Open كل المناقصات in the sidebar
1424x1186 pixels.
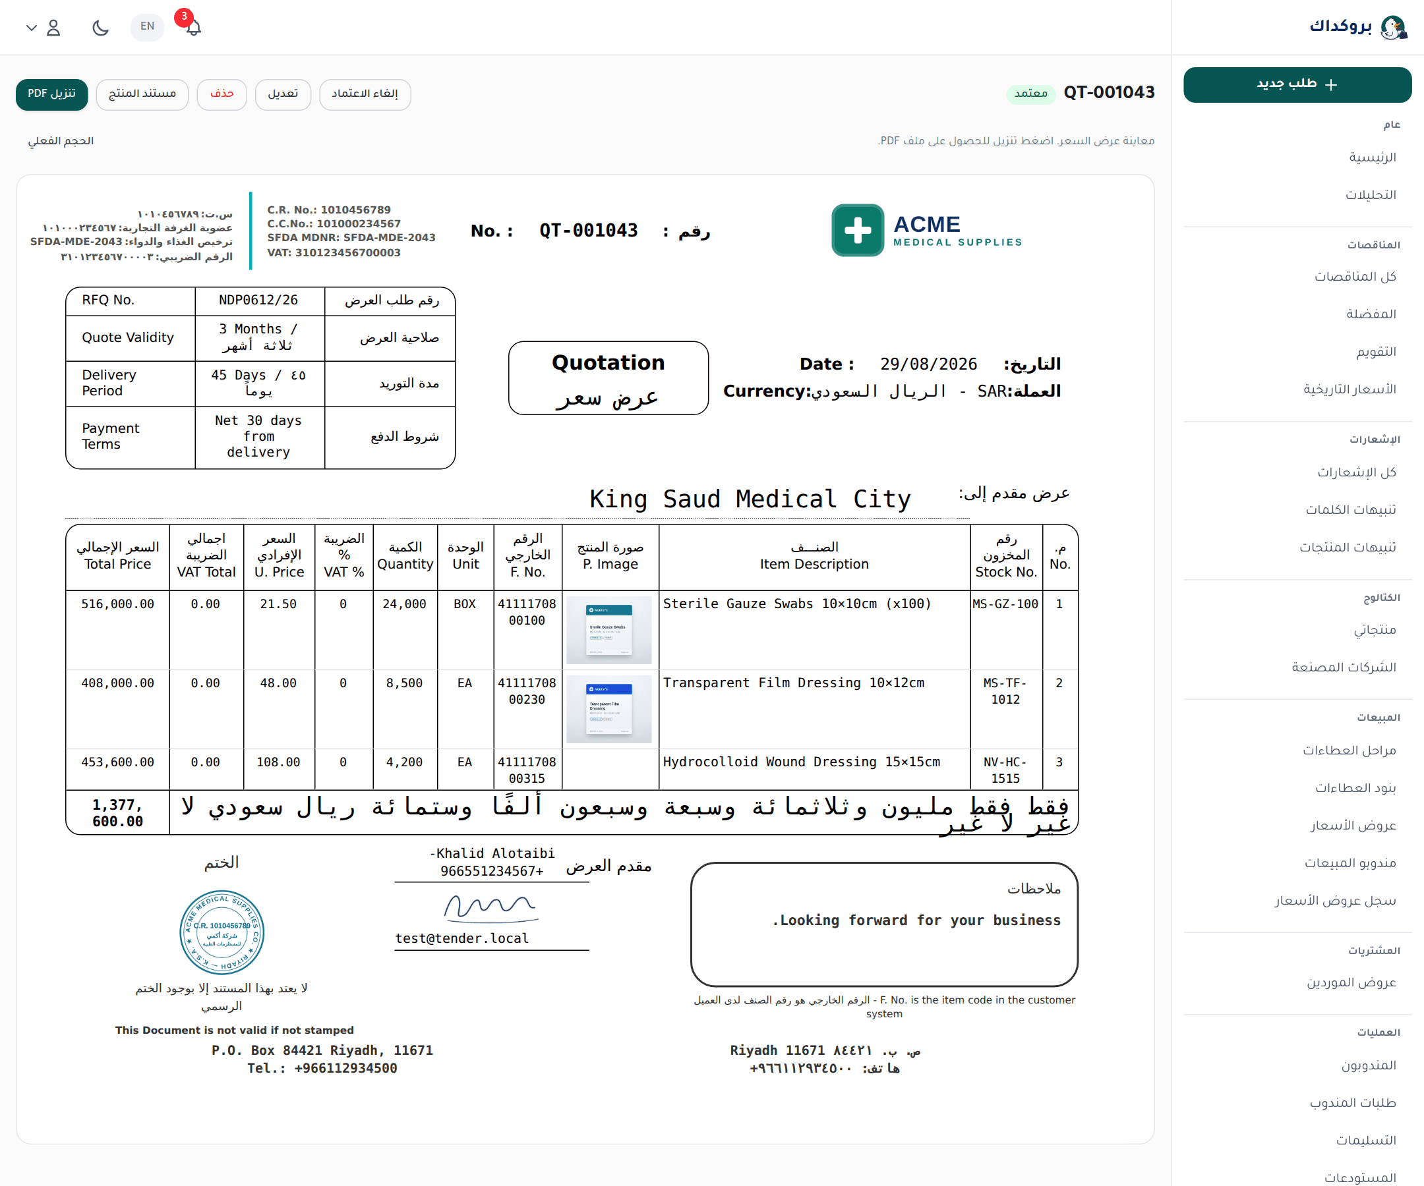(1355, 277)
